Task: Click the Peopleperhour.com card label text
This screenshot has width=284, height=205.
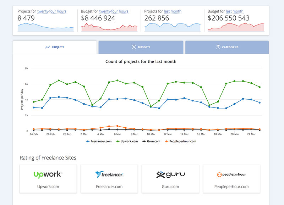Action: 231,187
